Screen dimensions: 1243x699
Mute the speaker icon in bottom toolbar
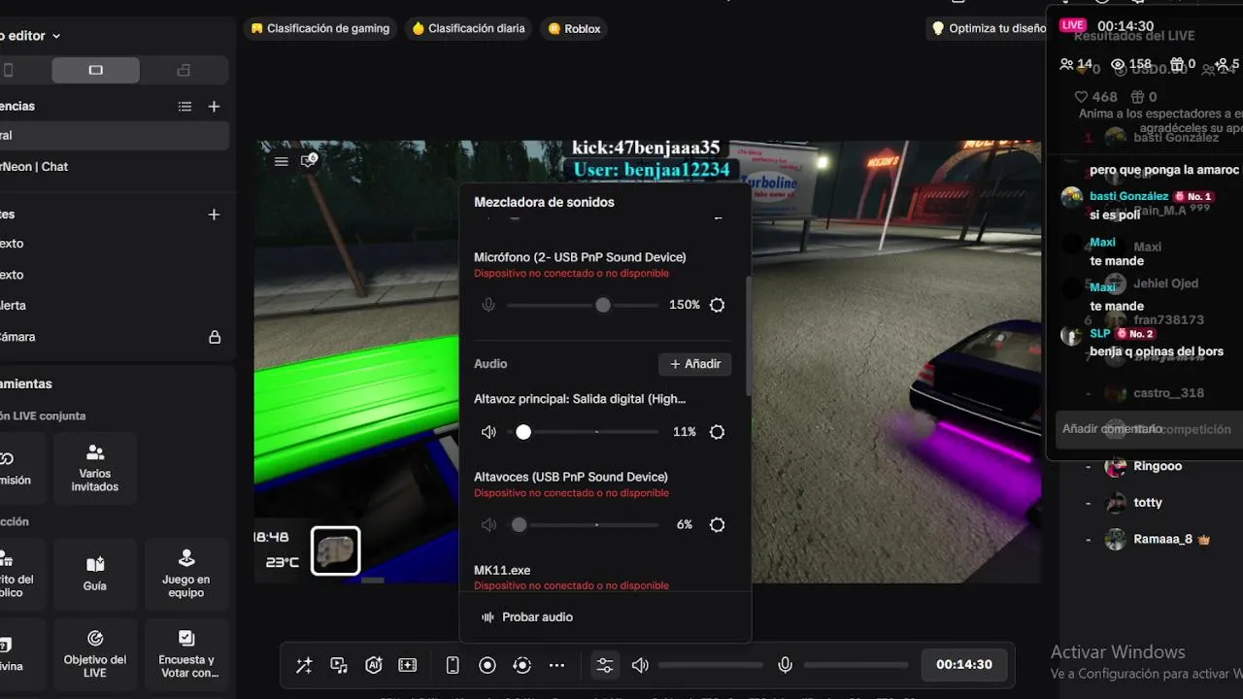(640, 665)
